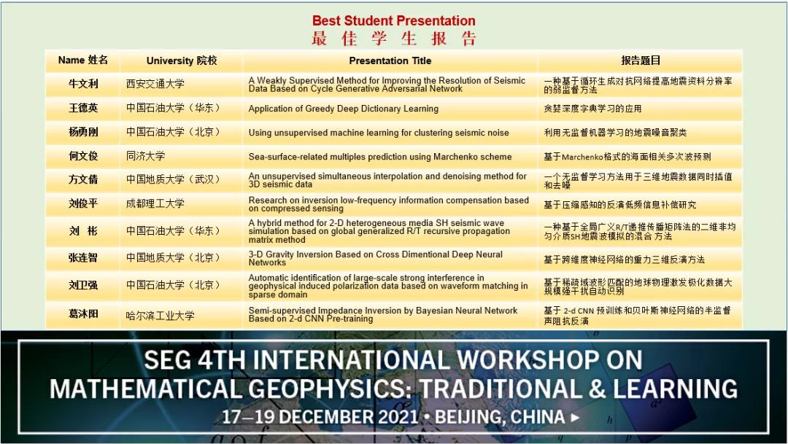Click Using unsupervised machine learning title
This screenshot has height=444, width=788.
[x=378, y=133]
